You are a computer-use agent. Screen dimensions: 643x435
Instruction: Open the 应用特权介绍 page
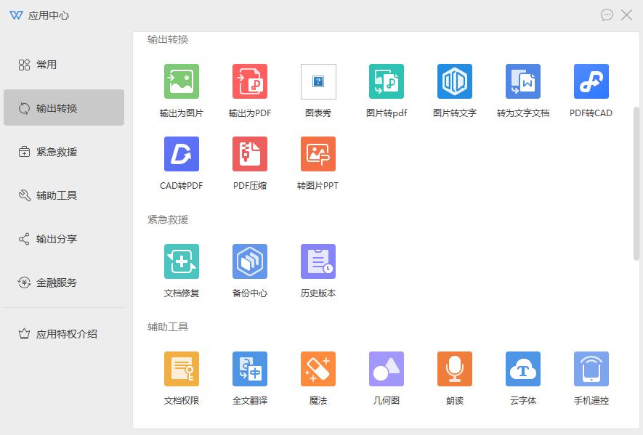[63, 333]
